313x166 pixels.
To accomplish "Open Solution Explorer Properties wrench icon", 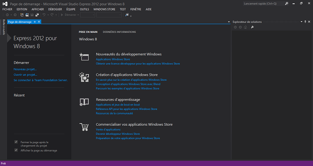I will click(252, 27).
